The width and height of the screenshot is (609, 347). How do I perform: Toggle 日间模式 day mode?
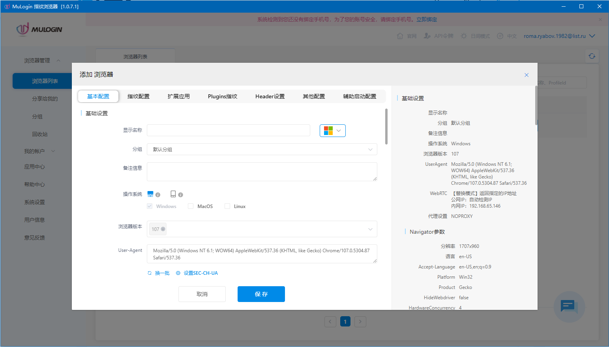coord(475,36)
